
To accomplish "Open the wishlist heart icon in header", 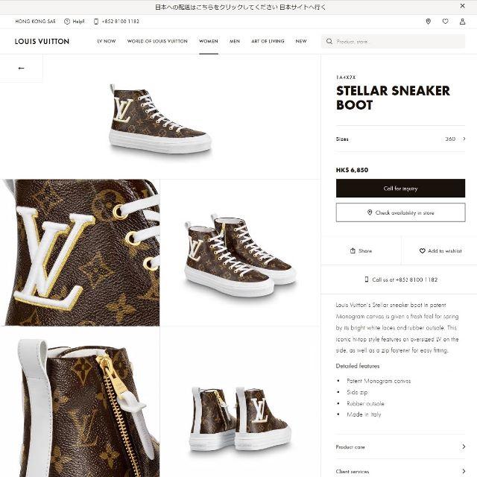I will (446, 22).
